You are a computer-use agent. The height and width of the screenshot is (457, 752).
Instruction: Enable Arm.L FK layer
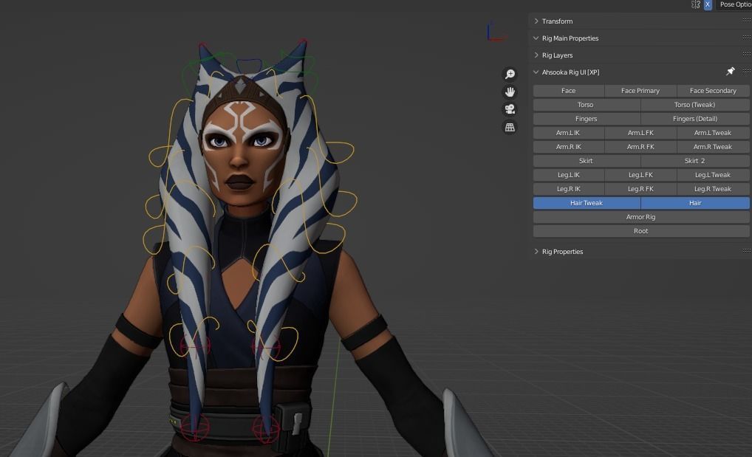(640, 133)
